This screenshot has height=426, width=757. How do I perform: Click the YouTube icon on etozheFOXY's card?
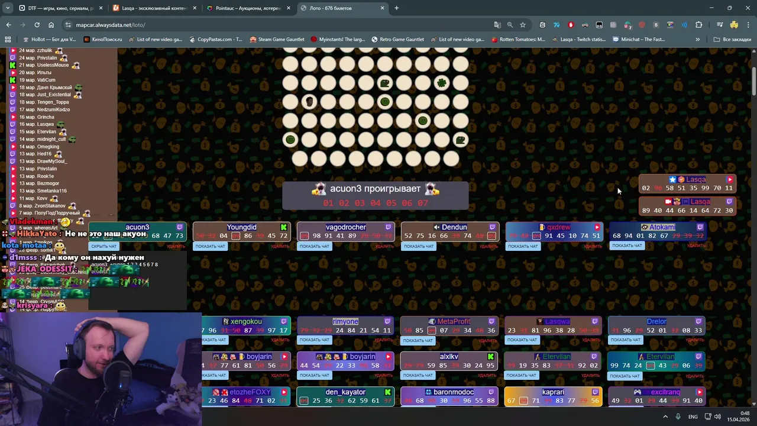(284, 392)
